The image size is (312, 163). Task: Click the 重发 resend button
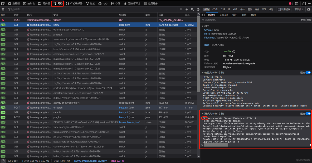[x=309, y=20]
